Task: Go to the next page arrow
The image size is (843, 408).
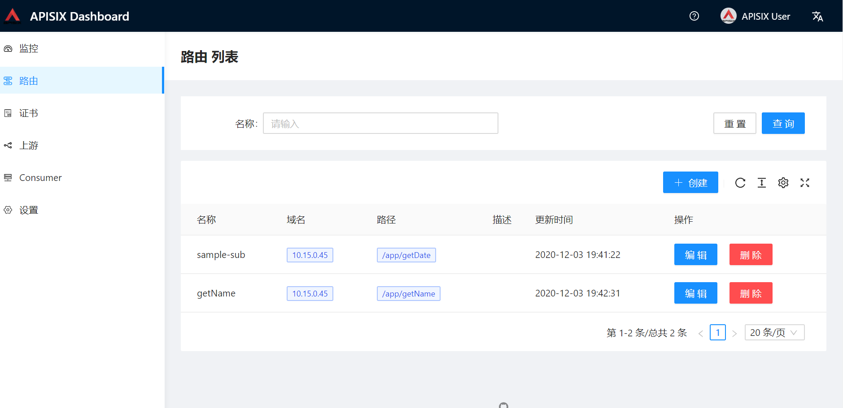Action: (734, 333)
